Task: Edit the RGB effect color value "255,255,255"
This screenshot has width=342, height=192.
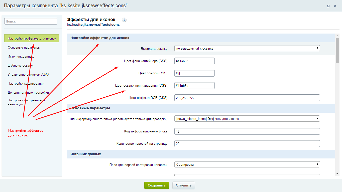Action: pyautogui.click(x=247, y=98)
